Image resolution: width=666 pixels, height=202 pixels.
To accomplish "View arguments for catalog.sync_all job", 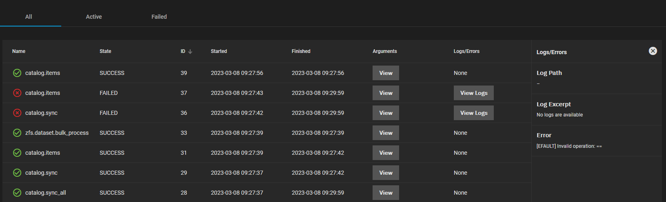I will [x=386, y=193].
